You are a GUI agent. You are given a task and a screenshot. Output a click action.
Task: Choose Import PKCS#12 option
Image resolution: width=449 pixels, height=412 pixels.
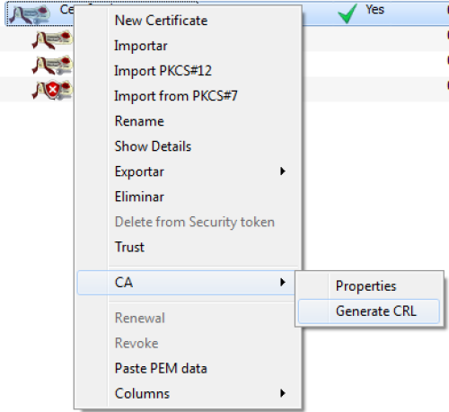(163, 71)
